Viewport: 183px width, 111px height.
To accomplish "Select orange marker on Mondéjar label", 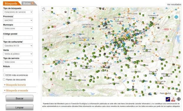I will tap(156, 41).
